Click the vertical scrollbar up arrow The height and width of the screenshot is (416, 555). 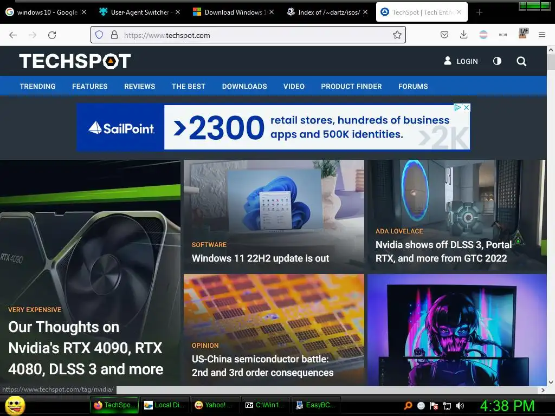551,50
